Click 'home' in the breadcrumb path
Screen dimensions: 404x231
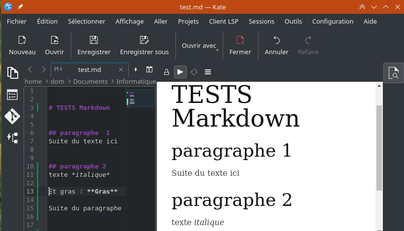(x=33, y=82)
